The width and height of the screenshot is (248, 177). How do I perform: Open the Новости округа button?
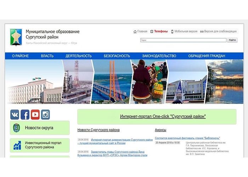coord(40,128)
